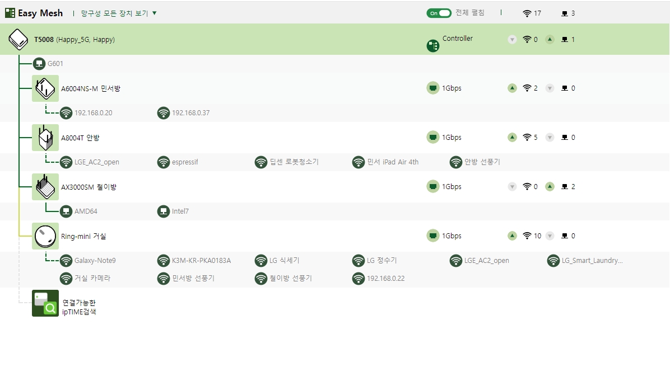
Task: Expand wired clients arrow on T5008 row
Action: pos(550,39)
